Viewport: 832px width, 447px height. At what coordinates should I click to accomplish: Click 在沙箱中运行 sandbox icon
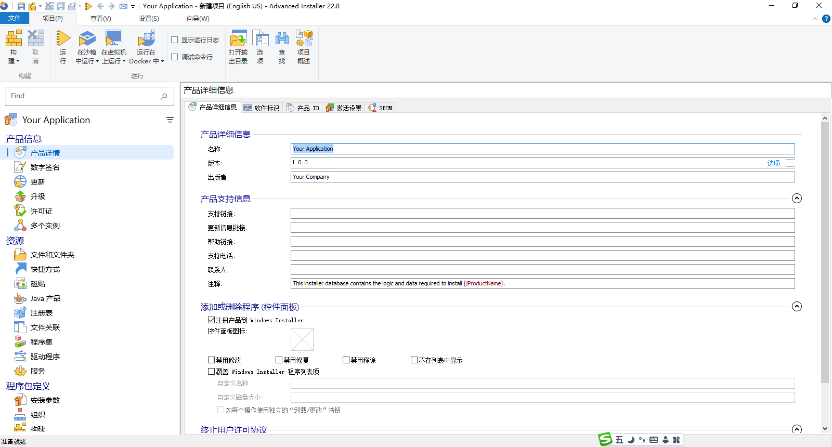pos(87,38)
